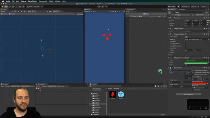This screenshot has width=210, height=118.
Task: Toggle the Is Trigger checkbox
Action: [x=185, y=42]
